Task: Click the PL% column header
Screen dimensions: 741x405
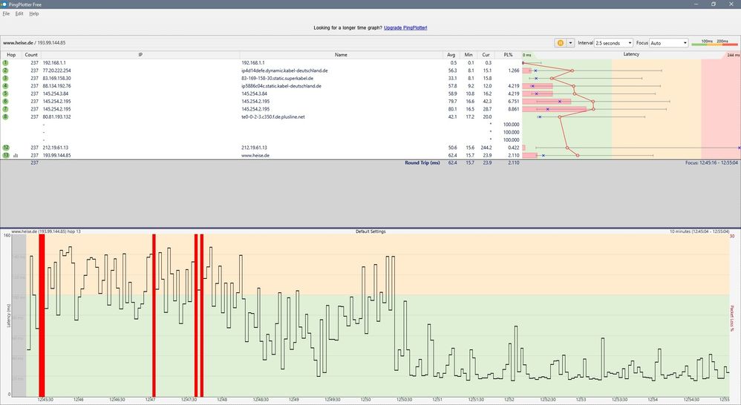Action: 508,55
